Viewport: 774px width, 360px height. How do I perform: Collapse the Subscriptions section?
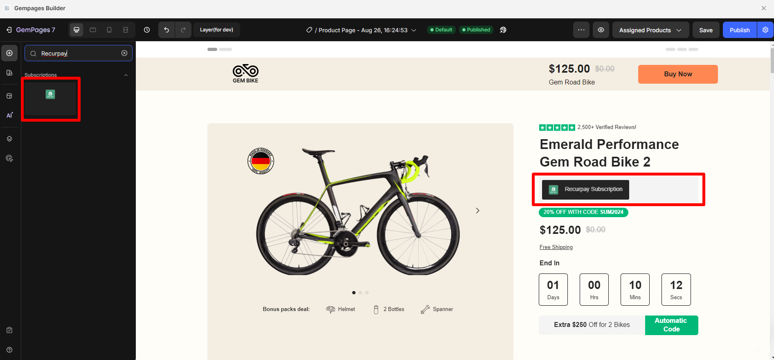coord(126,75)
